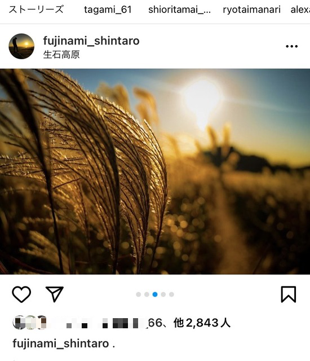Like the post with the heart icon
The image size is (310, 361).
click(x=21, y=294)
